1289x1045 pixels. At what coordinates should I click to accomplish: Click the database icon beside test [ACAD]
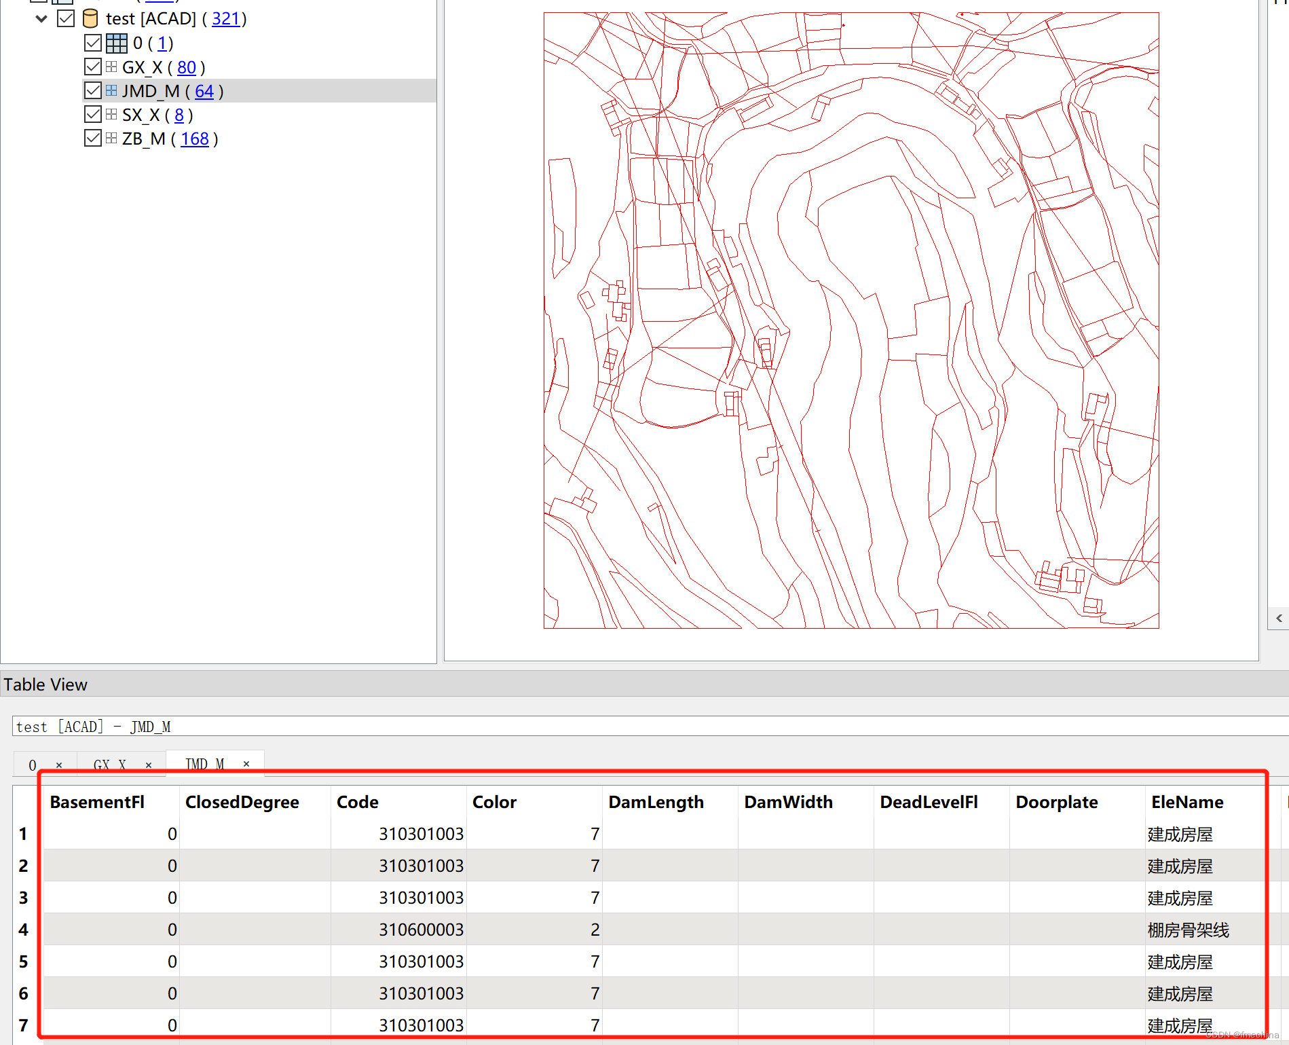[89, 18]
